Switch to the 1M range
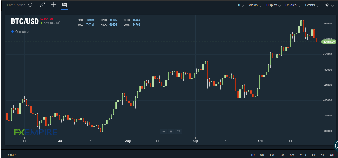 coord(272,155)
